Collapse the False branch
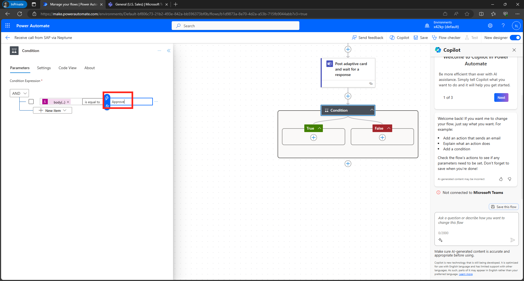 click(389, 128)
